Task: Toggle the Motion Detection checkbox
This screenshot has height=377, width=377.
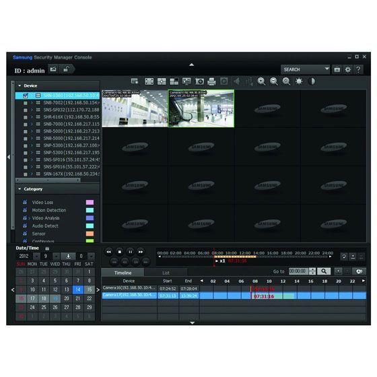Action: tap(25, 210)
